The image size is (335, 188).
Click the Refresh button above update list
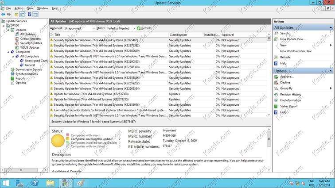(144, 28)
